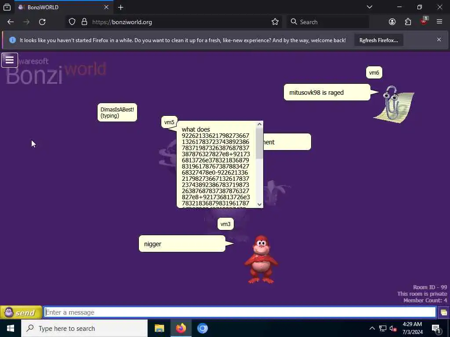Open a new tab with plus button

[120, 7]
